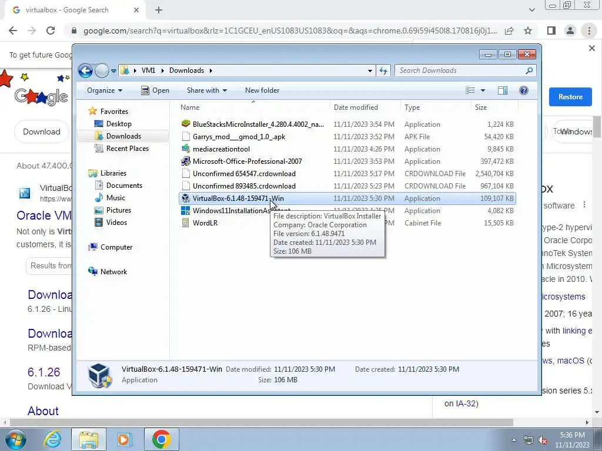Select Microsoft-Office-Professional-2007 file icon
The height and width of the screenshot is (451, 602).
[x=186, y=161]
